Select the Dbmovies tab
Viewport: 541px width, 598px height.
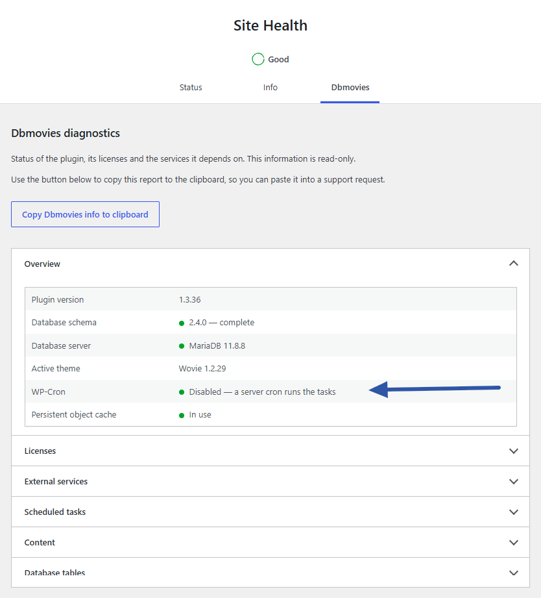350,88
